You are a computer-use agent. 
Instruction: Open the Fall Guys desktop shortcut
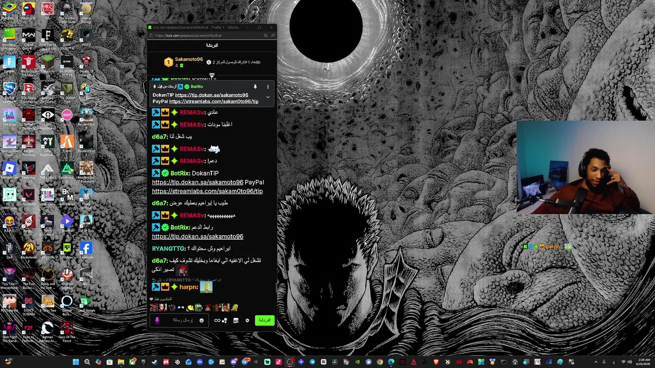[9, 116]
